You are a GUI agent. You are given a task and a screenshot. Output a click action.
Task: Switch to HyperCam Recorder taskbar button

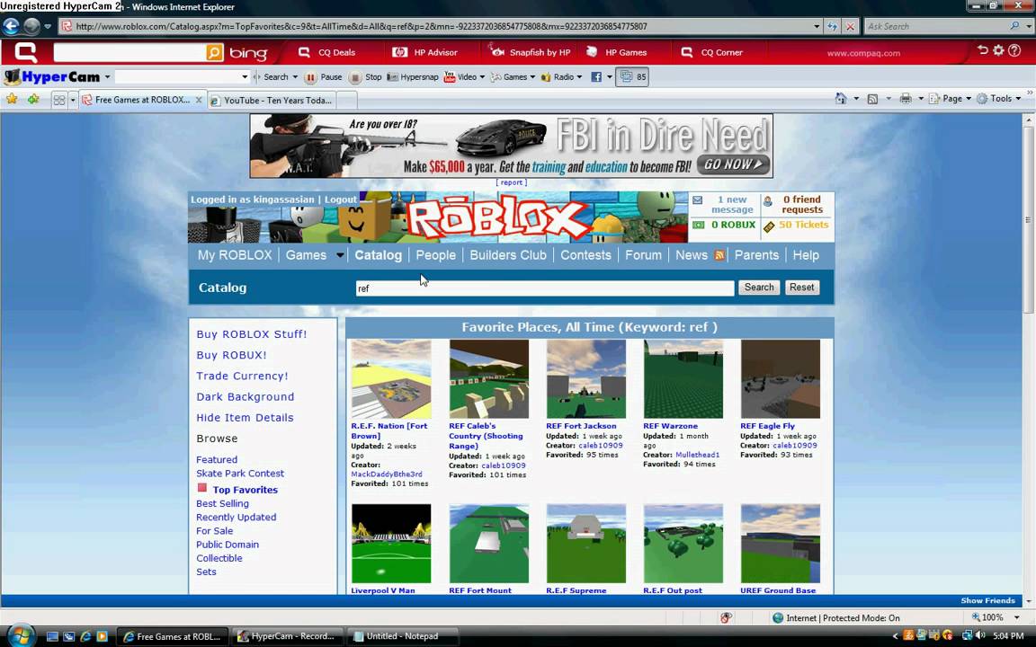click(x=289, y=636)
